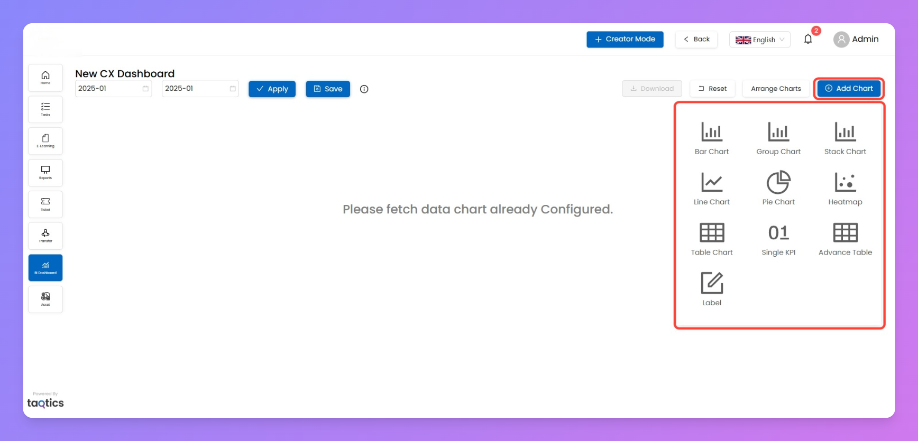Open the English language dropdown
The width and height of the screenshot is (918, 441).
pos(759,40)
